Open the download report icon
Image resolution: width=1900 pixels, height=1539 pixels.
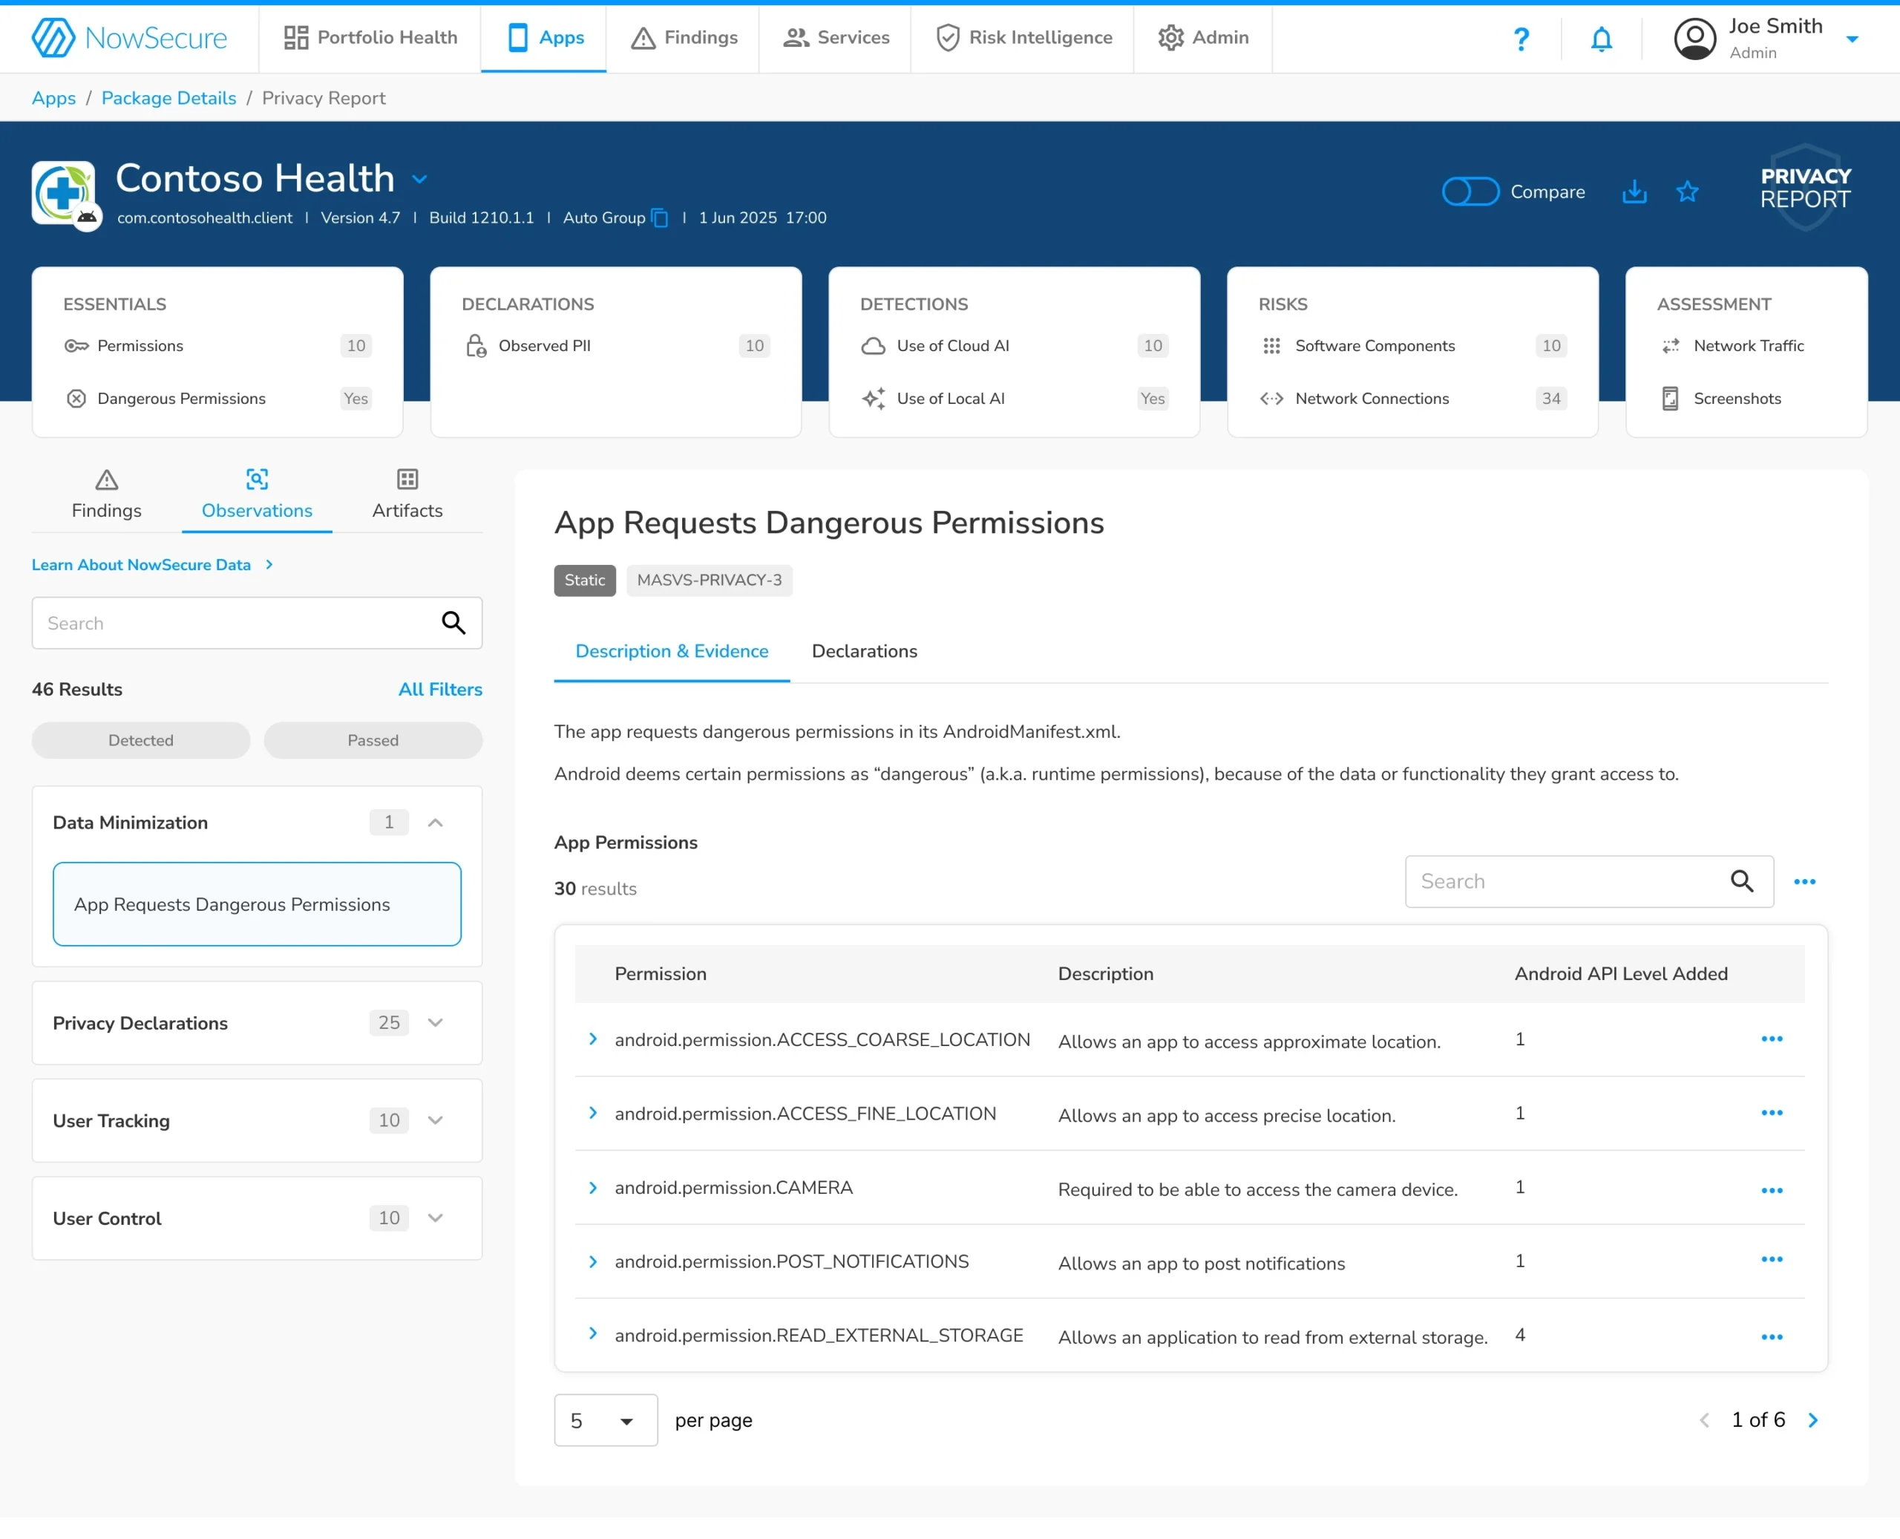(x=1634, y=192)
